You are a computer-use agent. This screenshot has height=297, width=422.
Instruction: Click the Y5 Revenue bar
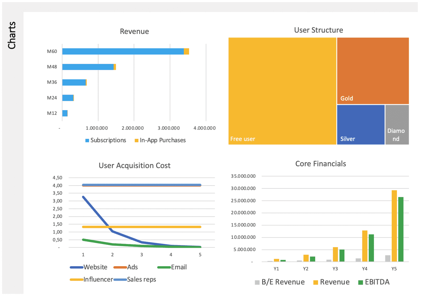[x=394, y=226]
